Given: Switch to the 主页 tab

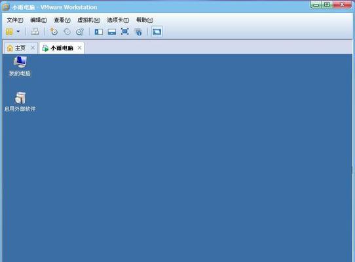Looking at the screenshot, I should (20, 48).
